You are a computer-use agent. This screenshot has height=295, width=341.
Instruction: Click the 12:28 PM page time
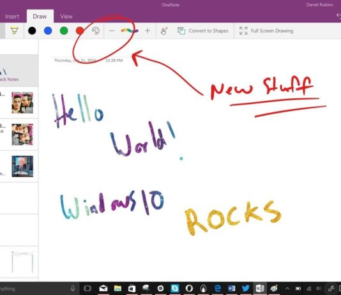(114, 60)
